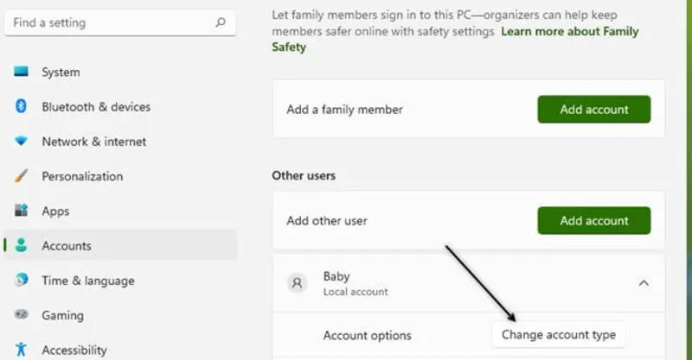Add account for other user
Image resolution: width=692 pixels, height=360 pixels.
[x=593, y=221]
